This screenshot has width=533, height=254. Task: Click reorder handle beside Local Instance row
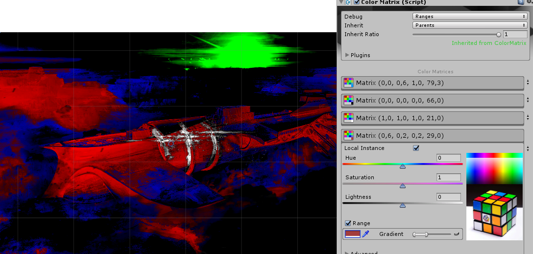pyautogui.click(x=528, y=148)
